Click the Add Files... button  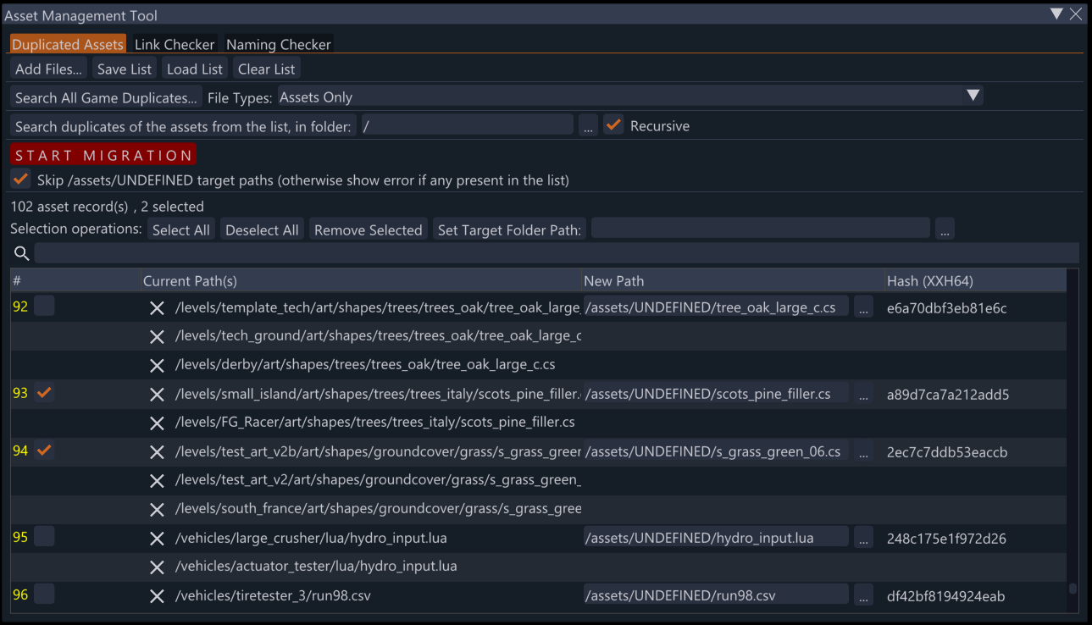click(48, 69)
